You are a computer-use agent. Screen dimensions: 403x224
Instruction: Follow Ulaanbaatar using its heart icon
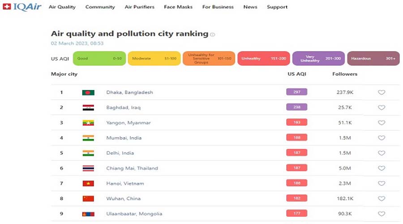[382, 214]
